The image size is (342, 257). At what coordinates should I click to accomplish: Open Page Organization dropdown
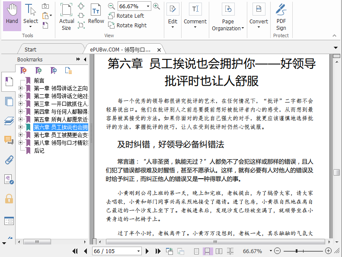pos(228,25)
